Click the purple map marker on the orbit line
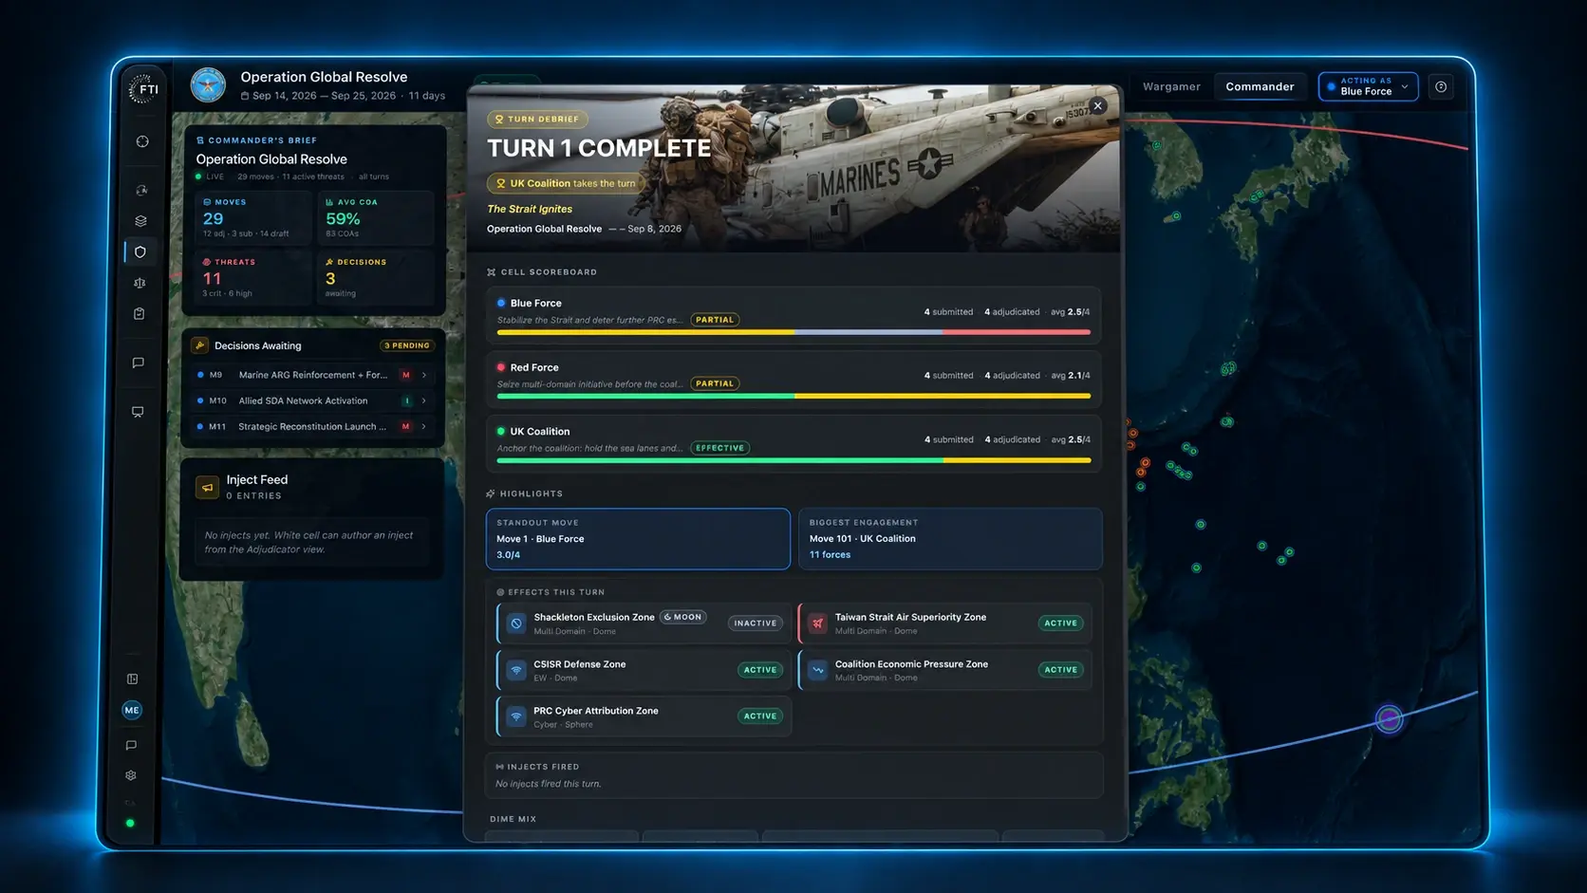The height and width of the screenshot is (893, 1587). tap(1389, 718)
